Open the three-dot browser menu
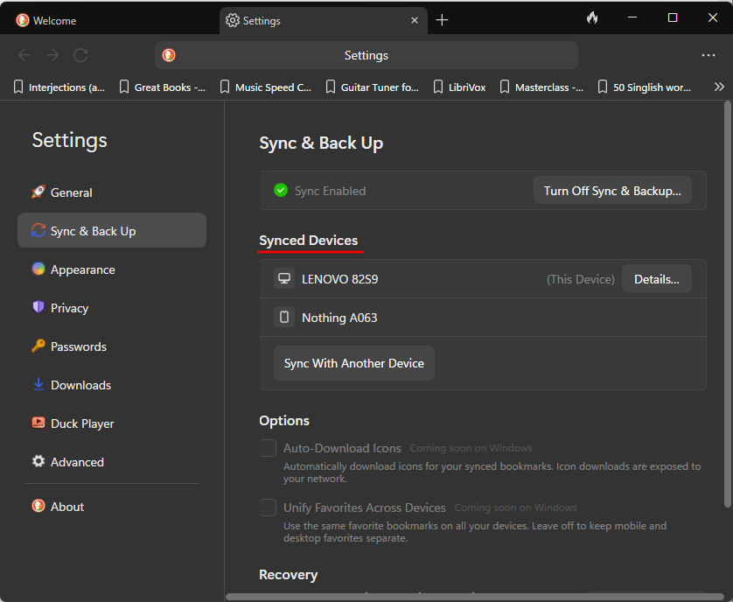733x602 pixels. 709,55
